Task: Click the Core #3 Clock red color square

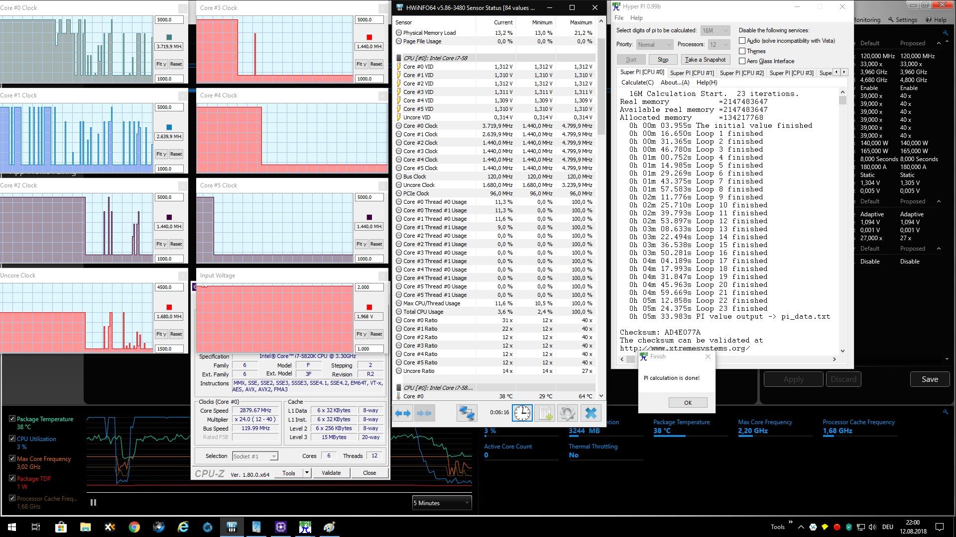Action: point(369,37)
